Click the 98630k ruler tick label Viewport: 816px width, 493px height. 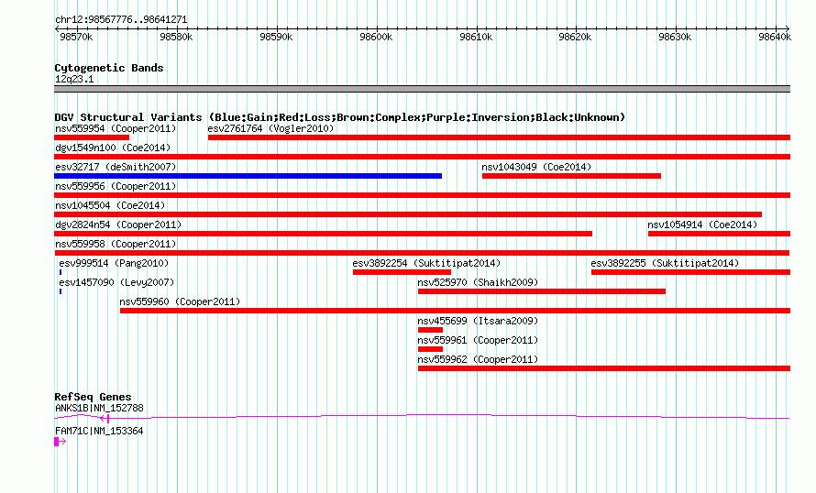click(676, 37)
